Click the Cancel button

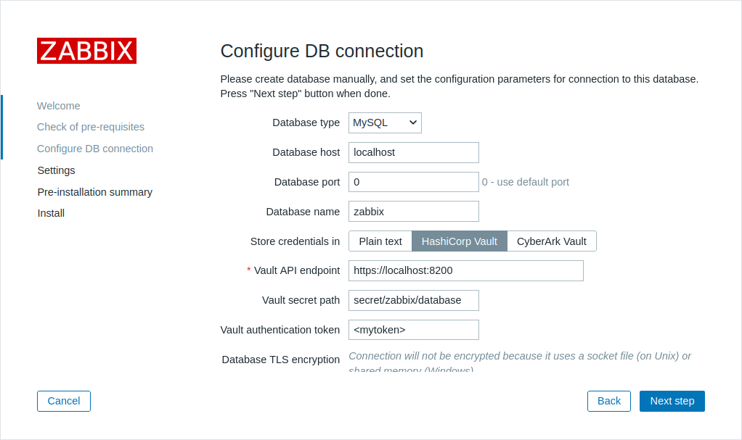(64, 402)
